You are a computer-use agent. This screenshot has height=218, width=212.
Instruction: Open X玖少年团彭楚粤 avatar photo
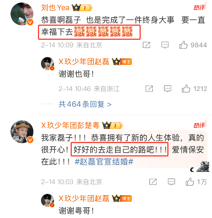pyautogui.click(x=22, y=132)
